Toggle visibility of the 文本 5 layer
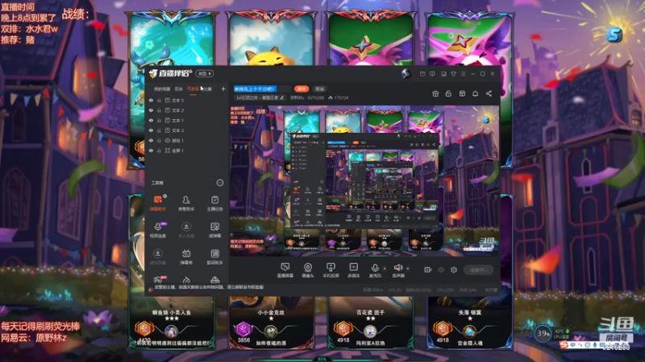The height and width of the screenshot is (362, 645). coord(151,100)
